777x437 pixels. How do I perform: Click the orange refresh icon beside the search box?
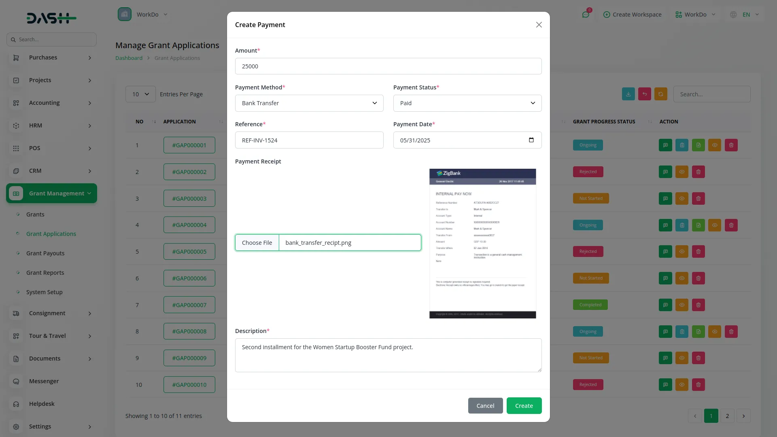pos(660,94)
